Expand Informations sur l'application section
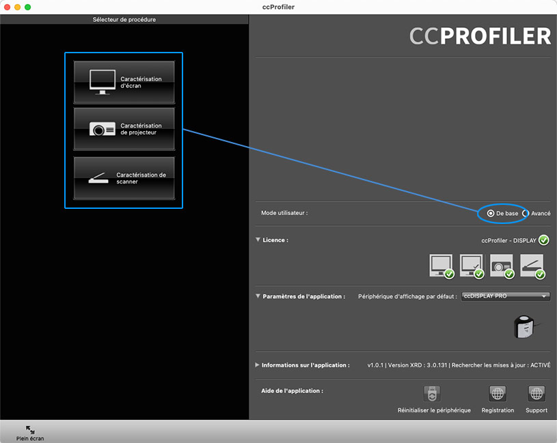 (257, 365)
